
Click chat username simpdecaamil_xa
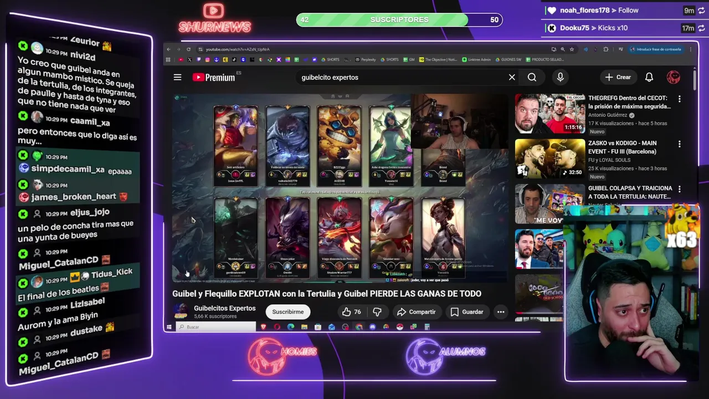tap(68, 169)
